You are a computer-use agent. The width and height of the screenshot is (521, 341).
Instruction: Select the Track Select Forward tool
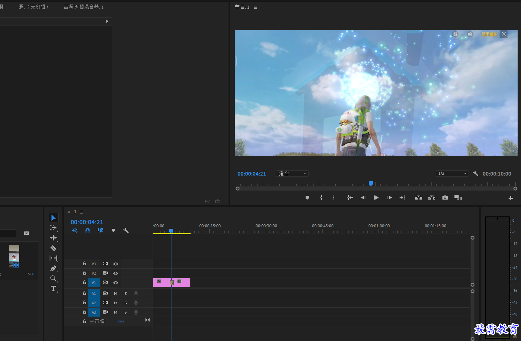[53, 228]
